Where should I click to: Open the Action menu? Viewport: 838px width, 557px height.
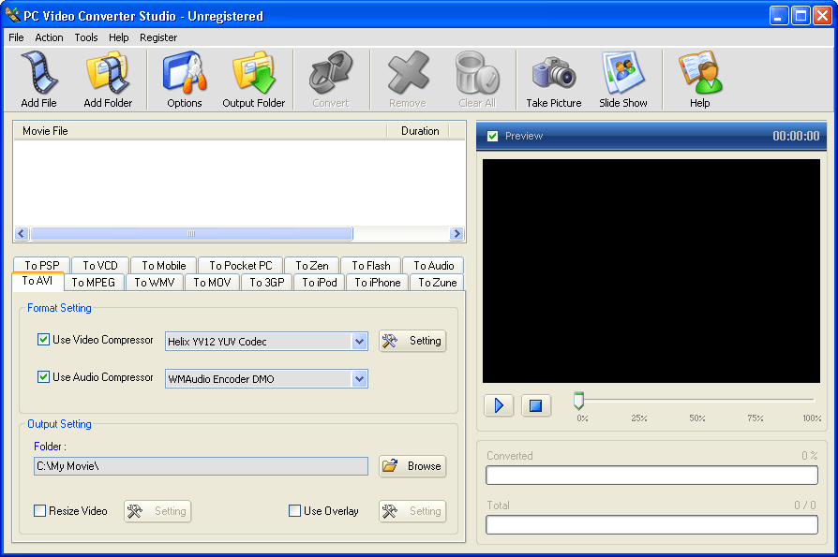tap(49, 37)
